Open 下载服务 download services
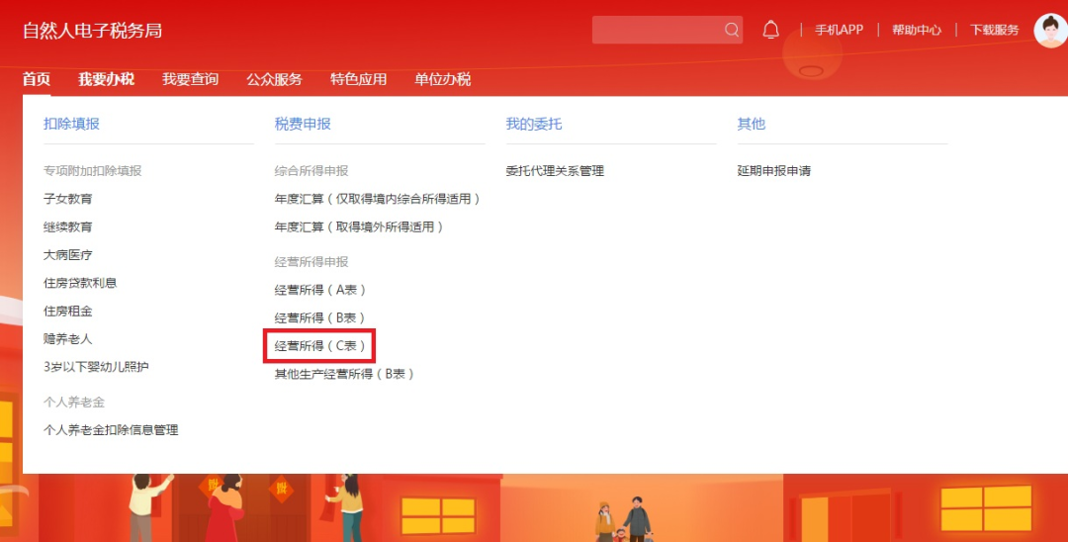The width and height of the screenshot is (1068, 542). 995,30
